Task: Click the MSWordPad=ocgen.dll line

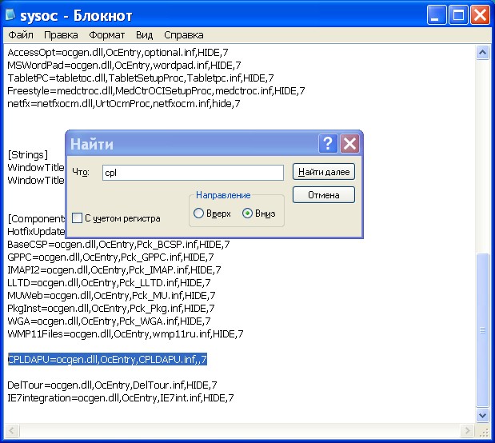Action: coord(124,66)
